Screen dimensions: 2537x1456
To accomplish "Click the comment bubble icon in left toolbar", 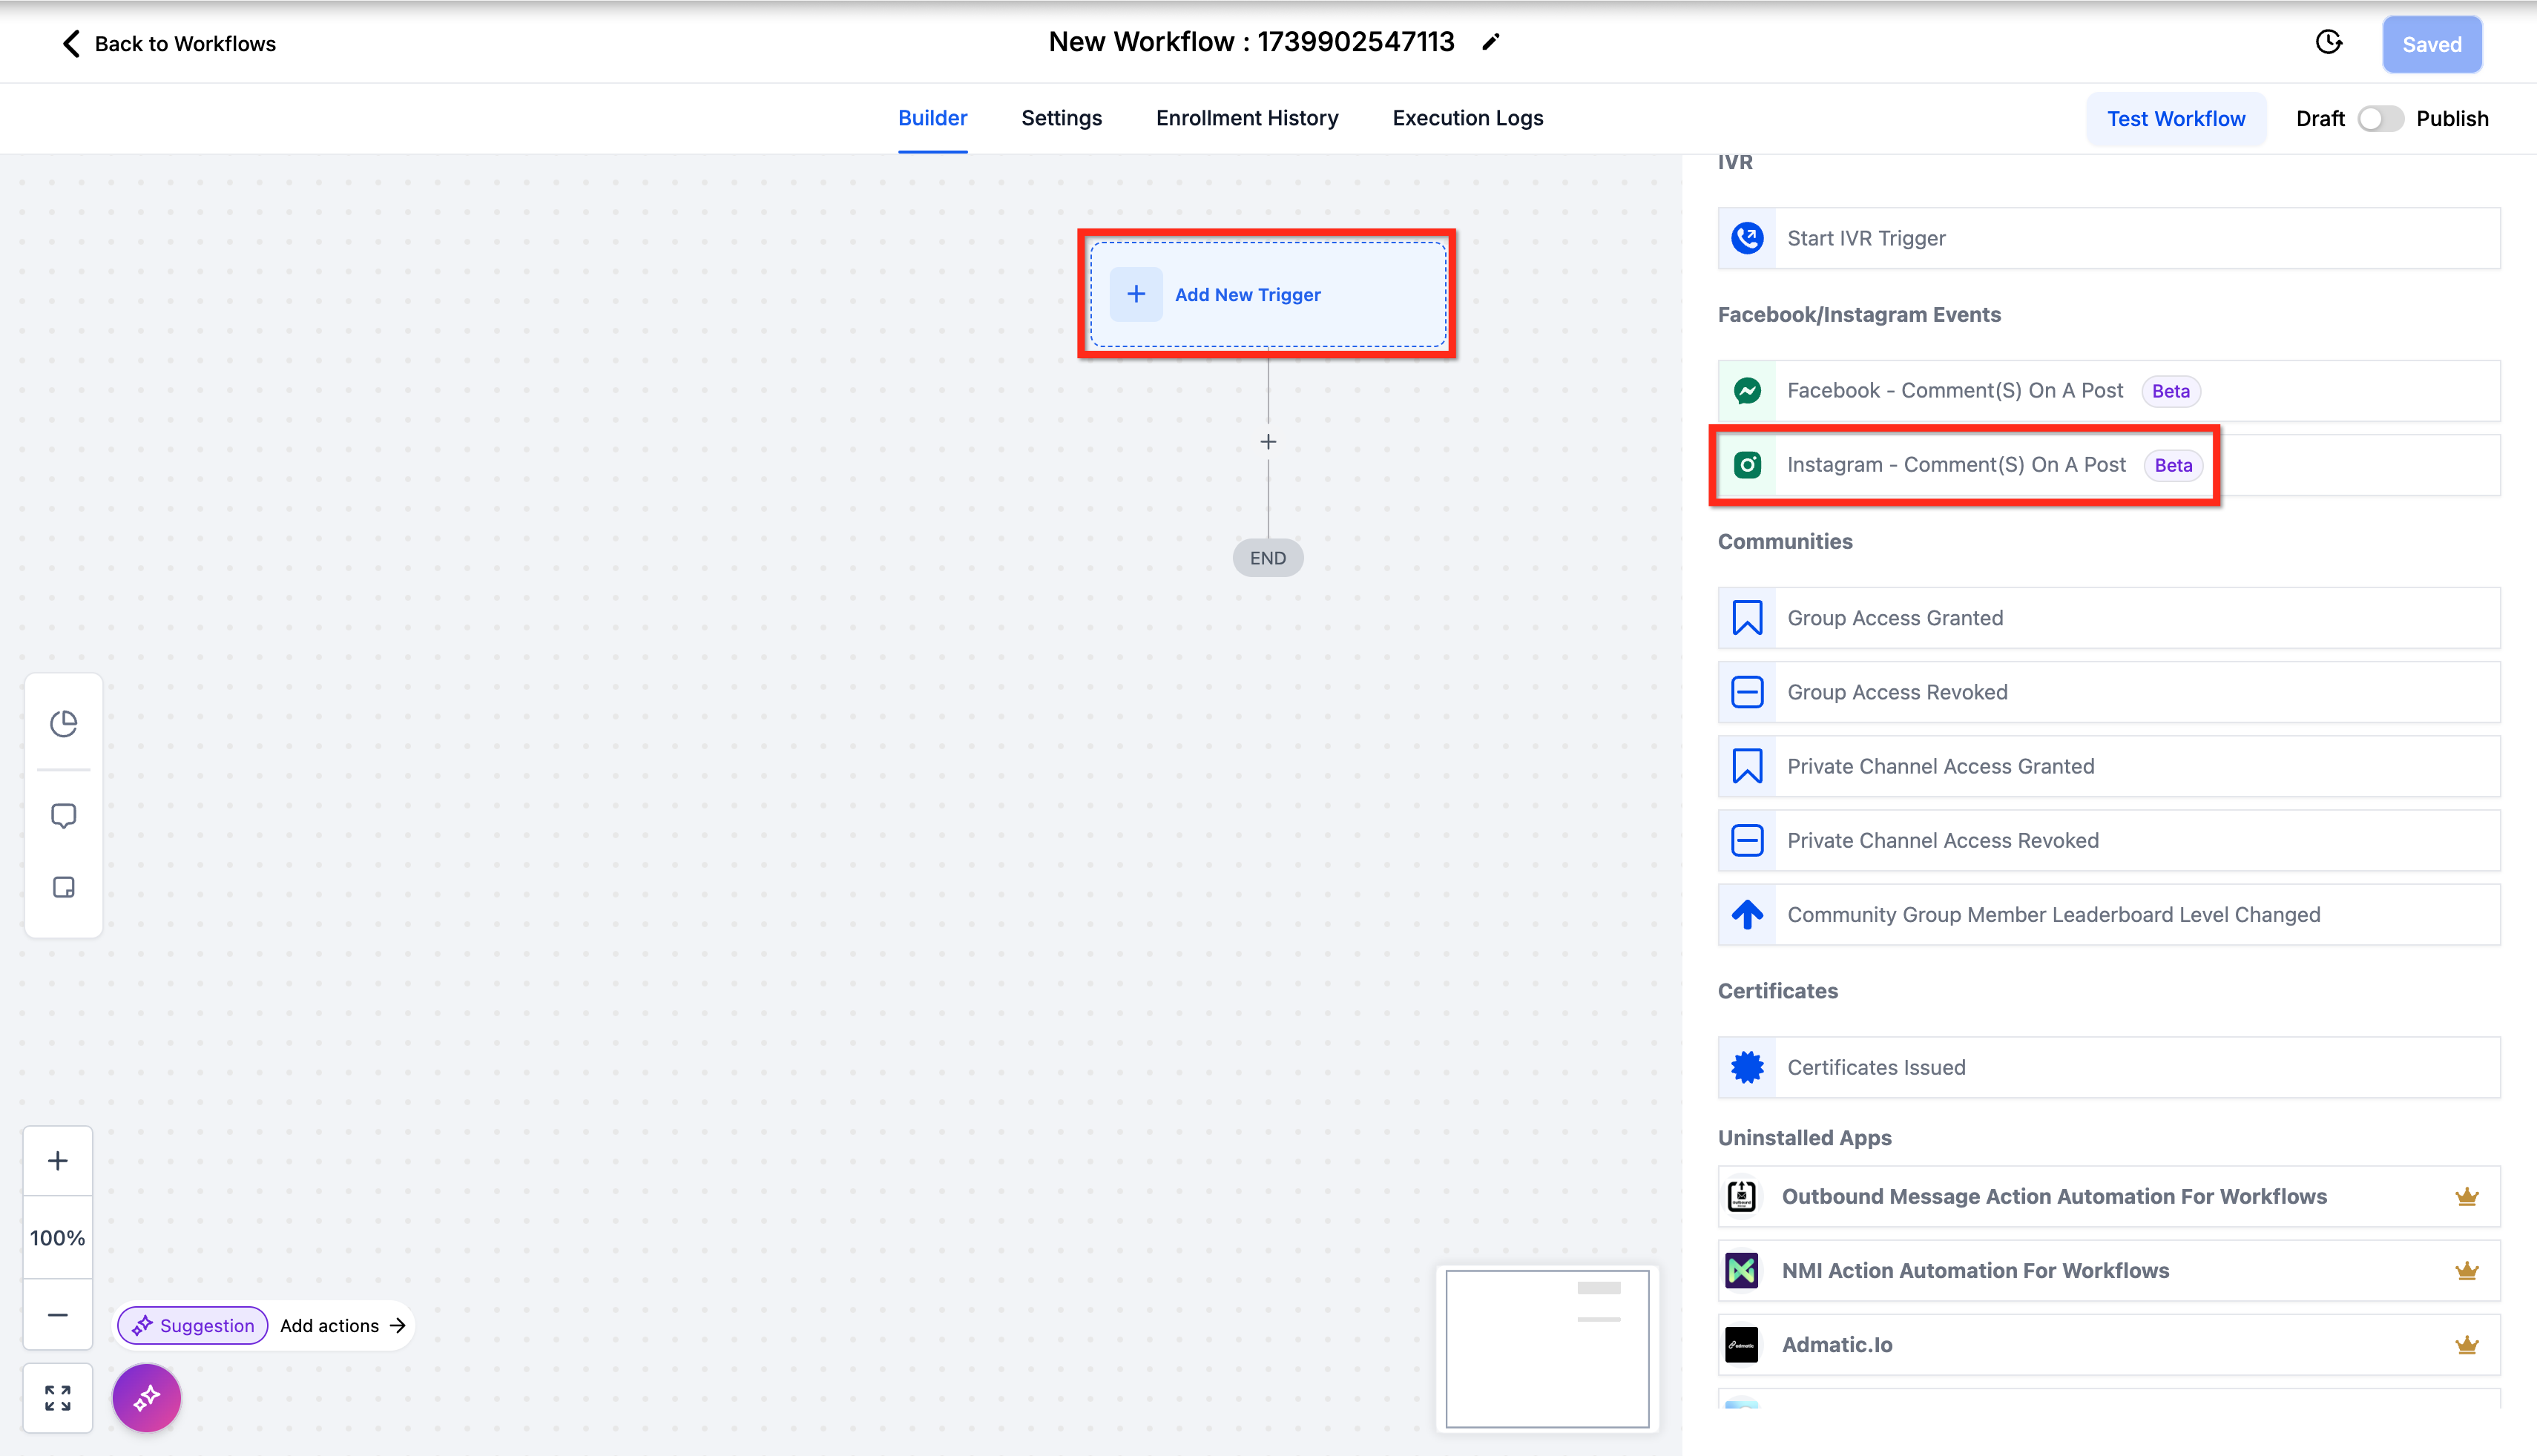I will coord(63,816).
